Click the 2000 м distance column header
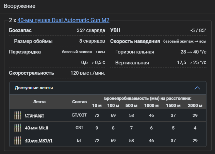Screen dimensions: 215x154 [x=195, y=106]
